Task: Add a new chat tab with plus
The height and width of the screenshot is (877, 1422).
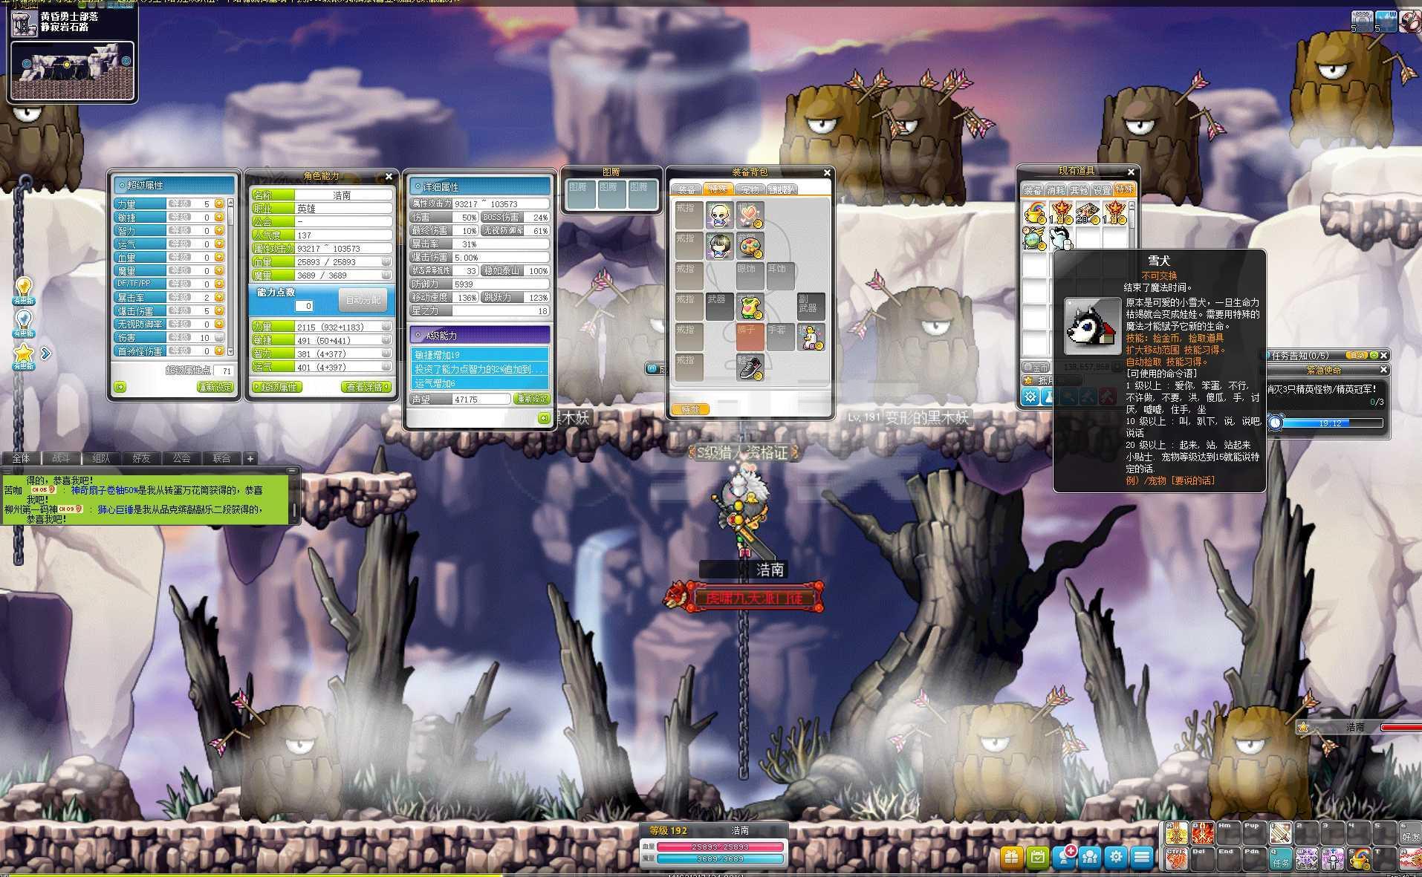Action: click(250, 458)
